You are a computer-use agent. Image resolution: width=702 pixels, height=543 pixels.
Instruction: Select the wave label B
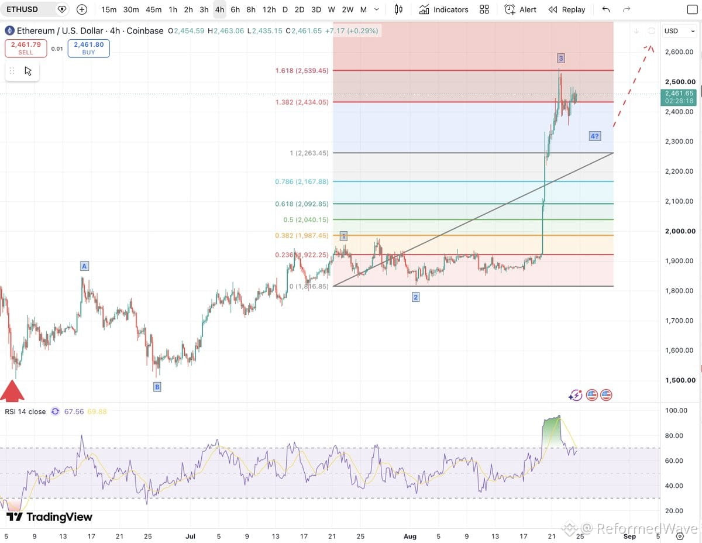click(x=157, y=387)
